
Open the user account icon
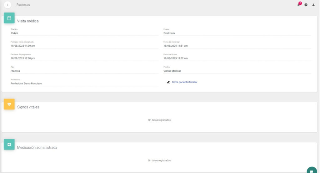coord(313,5)
